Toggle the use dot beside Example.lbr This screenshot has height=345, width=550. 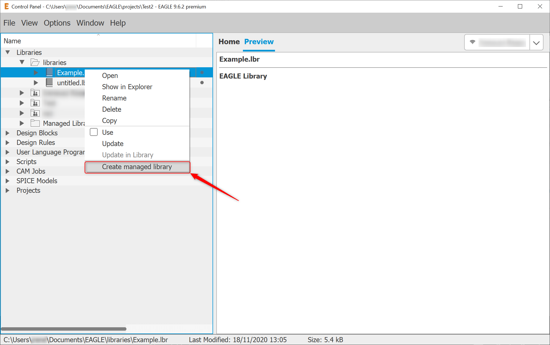pyautogui.click(x=202, y=72)
